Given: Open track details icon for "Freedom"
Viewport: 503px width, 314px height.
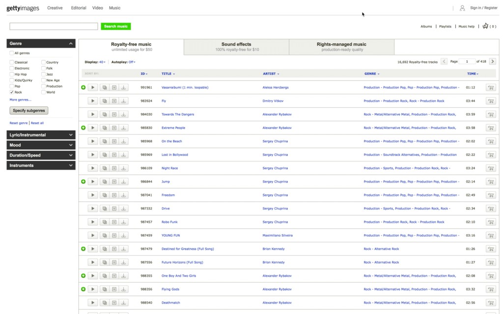Looking at the screenshot, I should point(114,195).
